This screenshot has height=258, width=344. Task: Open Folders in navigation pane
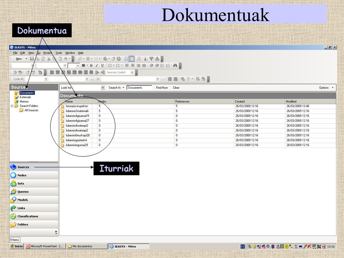[34, 224]
